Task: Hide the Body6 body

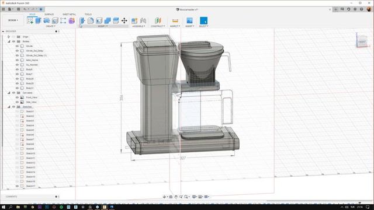Action: 17,69
